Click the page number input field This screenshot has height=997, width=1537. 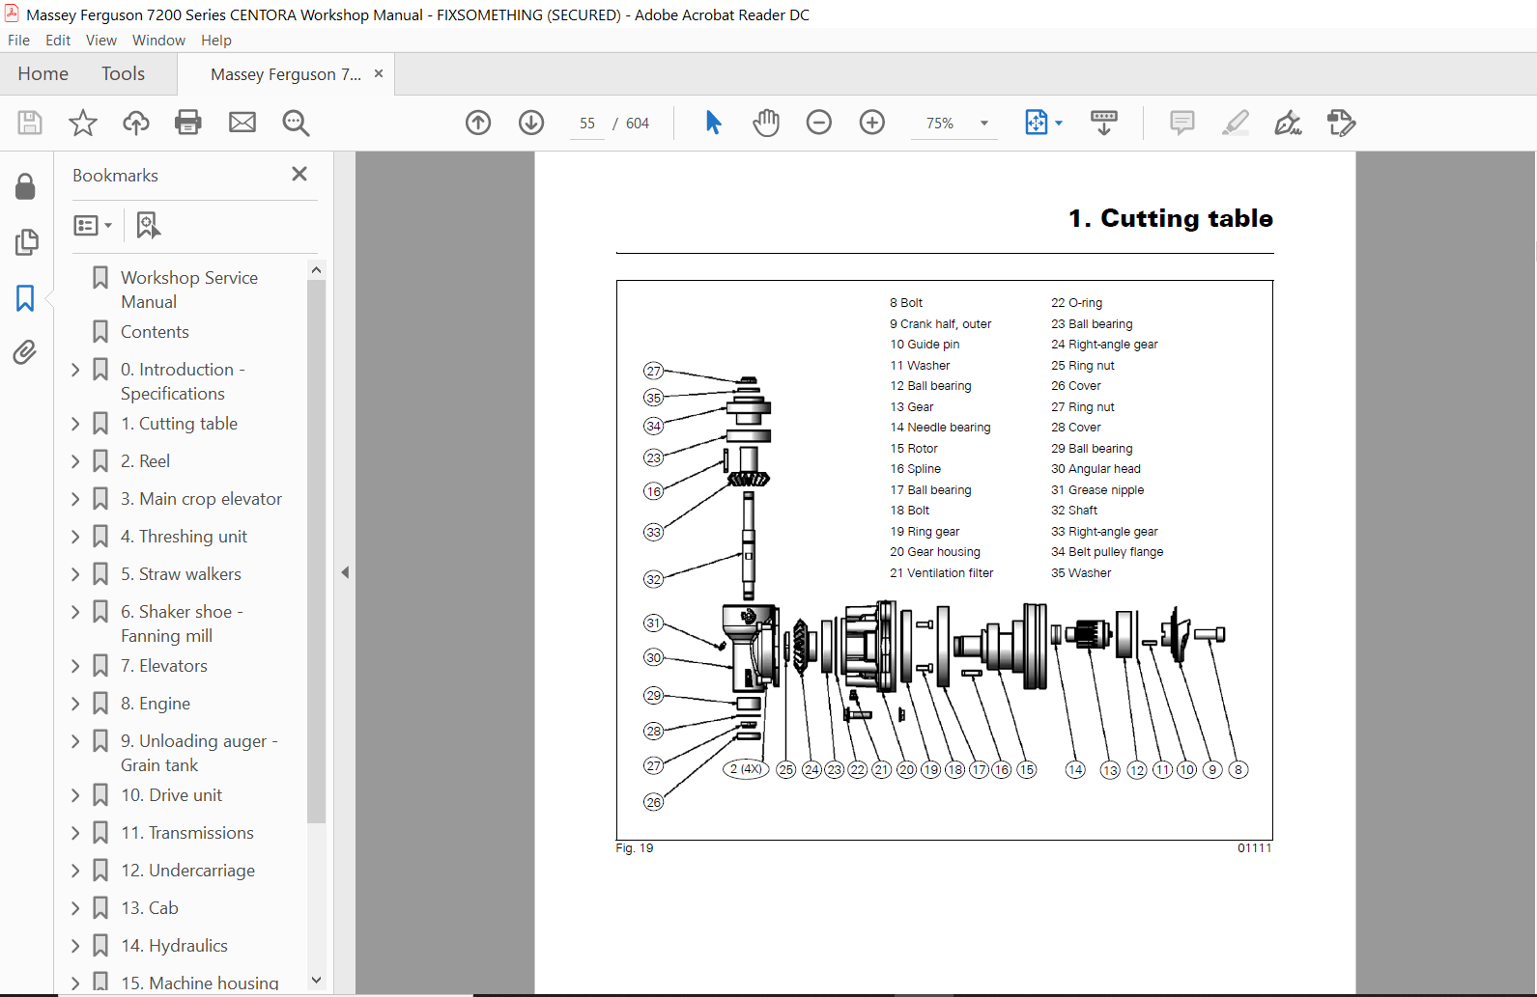(587, 124)
